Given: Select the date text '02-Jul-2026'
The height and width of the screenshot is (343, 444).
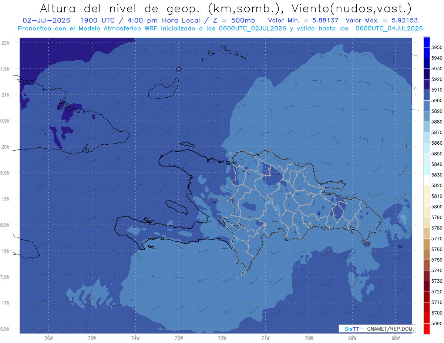Looking at the screenshot, I should click(47, 20).
